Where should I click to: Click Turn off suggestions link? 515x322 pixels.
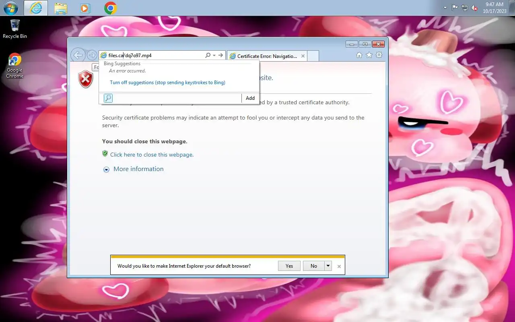click(167, 83)
